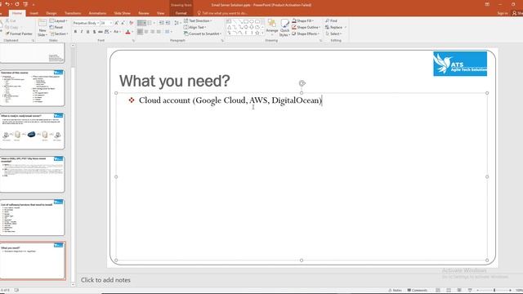Open the Line Spacing options
This screenshot has height=294, width=523.
177,23
